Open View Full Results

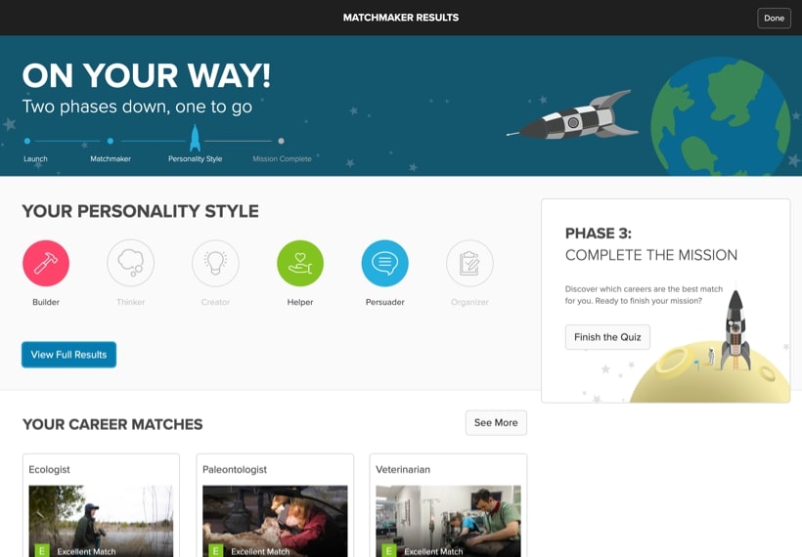69,355
